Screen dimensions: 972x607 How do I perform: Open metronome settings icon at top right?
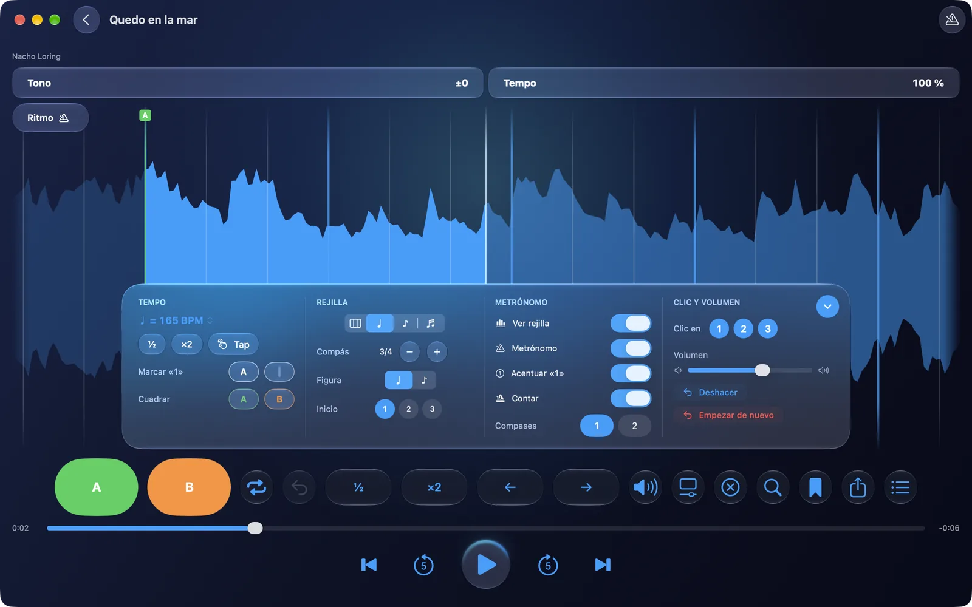952,20
